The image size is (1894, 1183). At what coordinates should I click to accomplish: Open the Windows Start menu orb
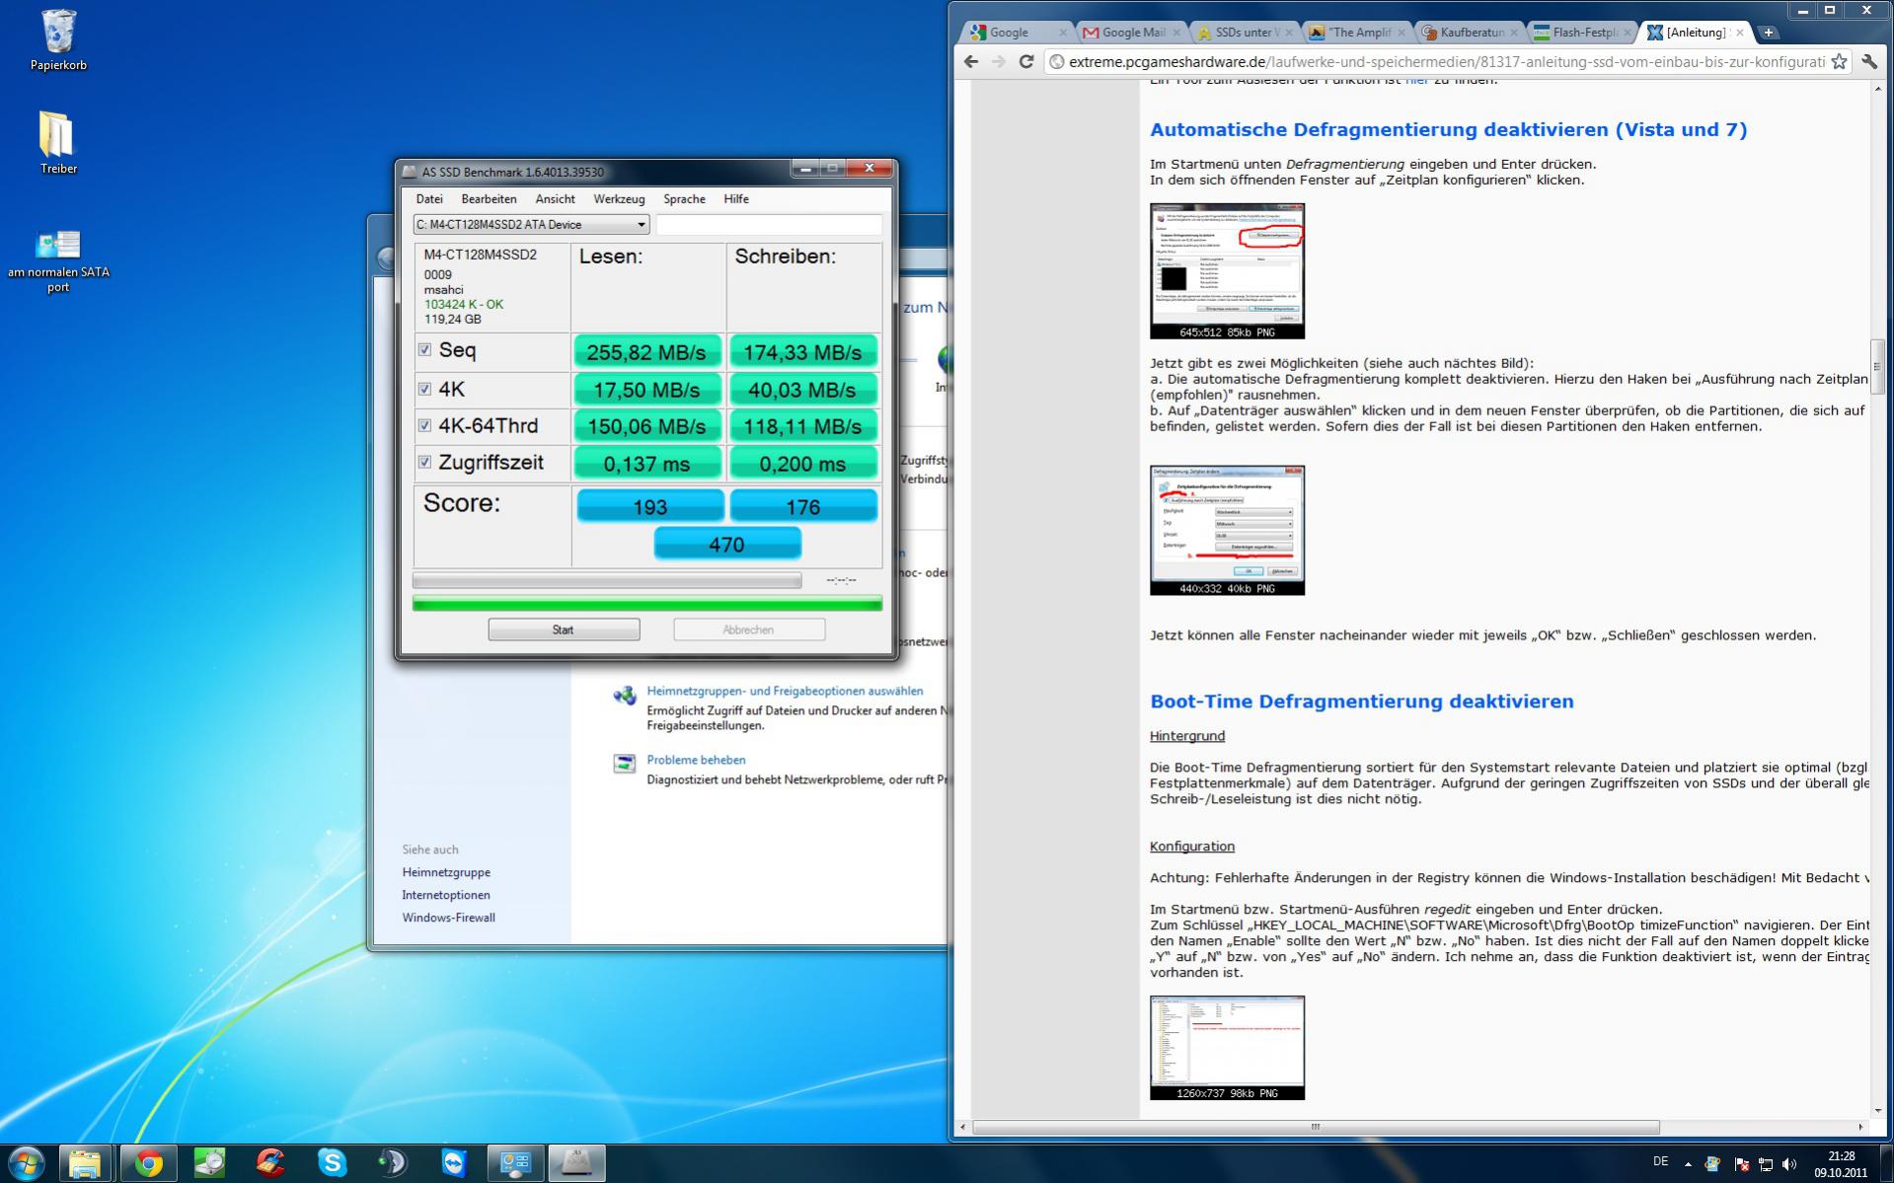27,1163
